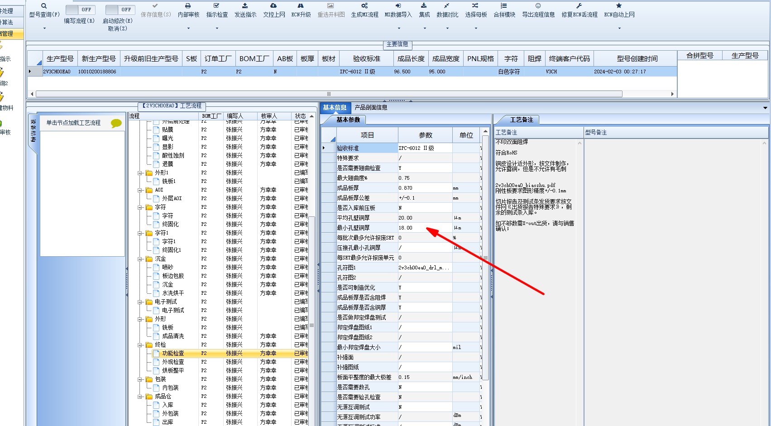Image resolution: width=771 pixels, height=426 pixels.
Task: Click 导出流程信息 smiley toolbar button
Action: (538, 10)
